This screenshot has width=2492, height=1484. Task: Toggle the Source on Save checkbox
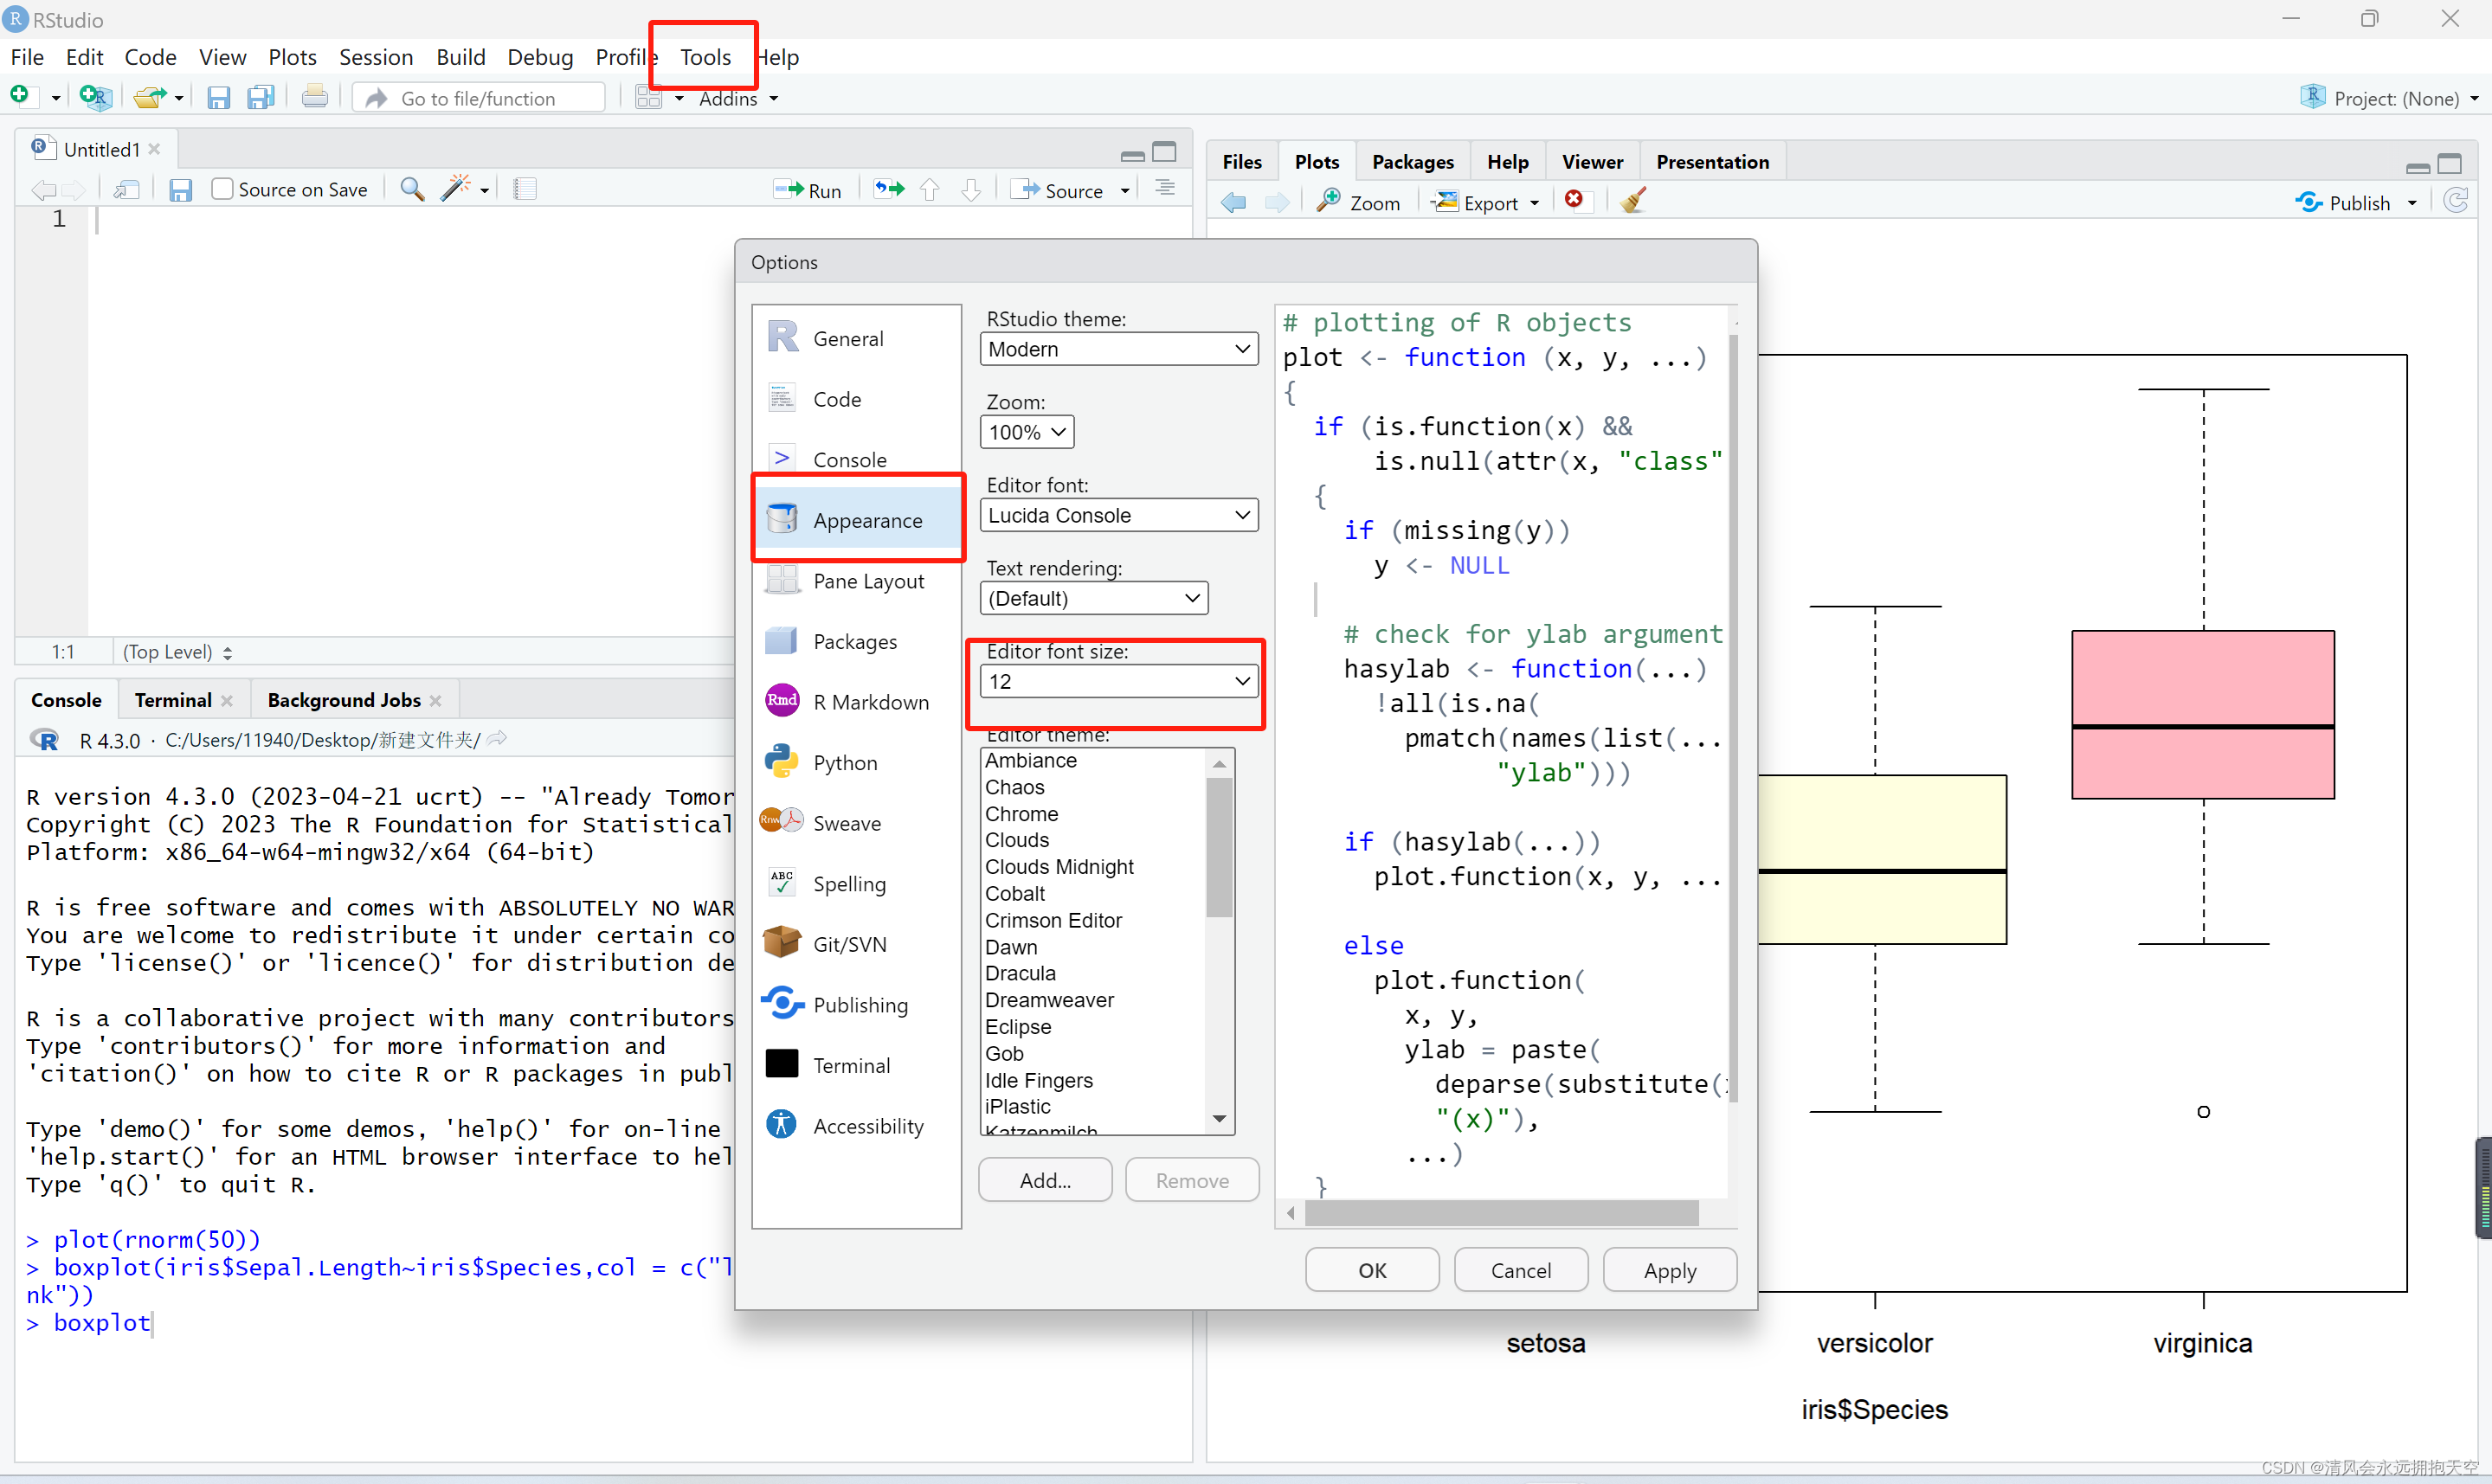click(222, 189)
